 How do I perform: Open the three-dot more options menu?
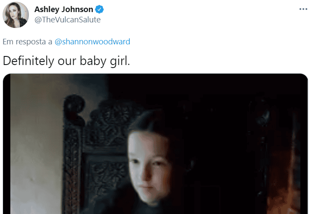click(x=303, y=9)
